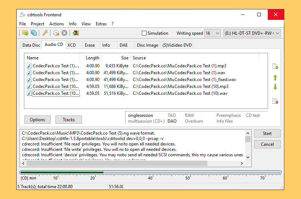Image resolution: width=301 pixels, height=199 pixels.
Task: Switch to the DAE tab
Action: pos(124,45)
